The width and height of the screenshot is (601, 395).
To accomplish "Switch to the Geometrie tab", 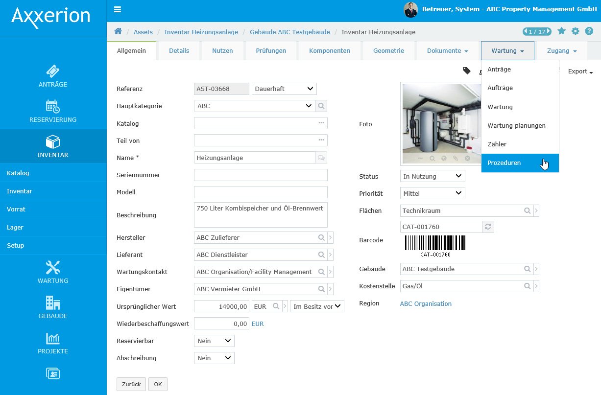I will [388, 50].
